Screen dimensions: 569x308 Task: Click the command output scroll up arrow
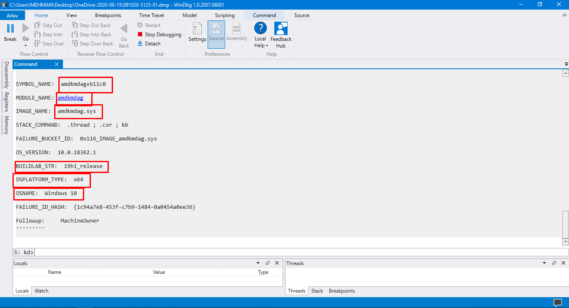pyautogui.click(x=565, y=73)
